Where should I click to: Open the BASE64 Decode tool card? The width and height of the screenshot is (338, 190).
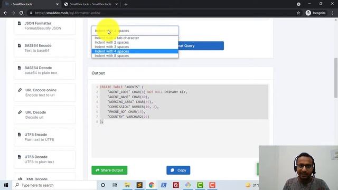coord(44,70)
